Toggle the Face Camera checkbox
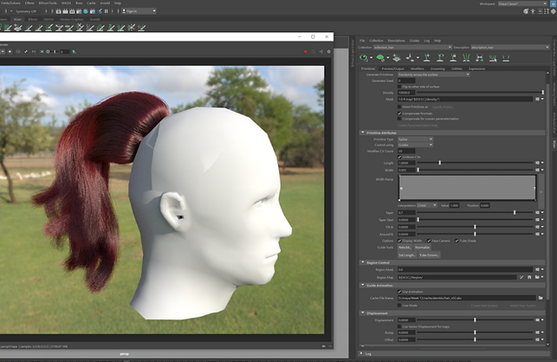Screen dimensions: 557x362 (x=429, y=241)
